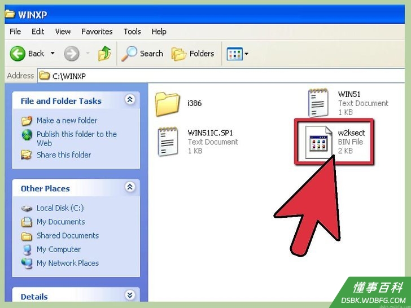
Task: Click the Search toolbar label
Action: [x=151, y=54]
